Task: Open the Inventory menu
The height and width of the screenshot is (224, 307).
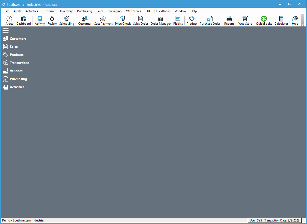Action: tap(66, 11)
